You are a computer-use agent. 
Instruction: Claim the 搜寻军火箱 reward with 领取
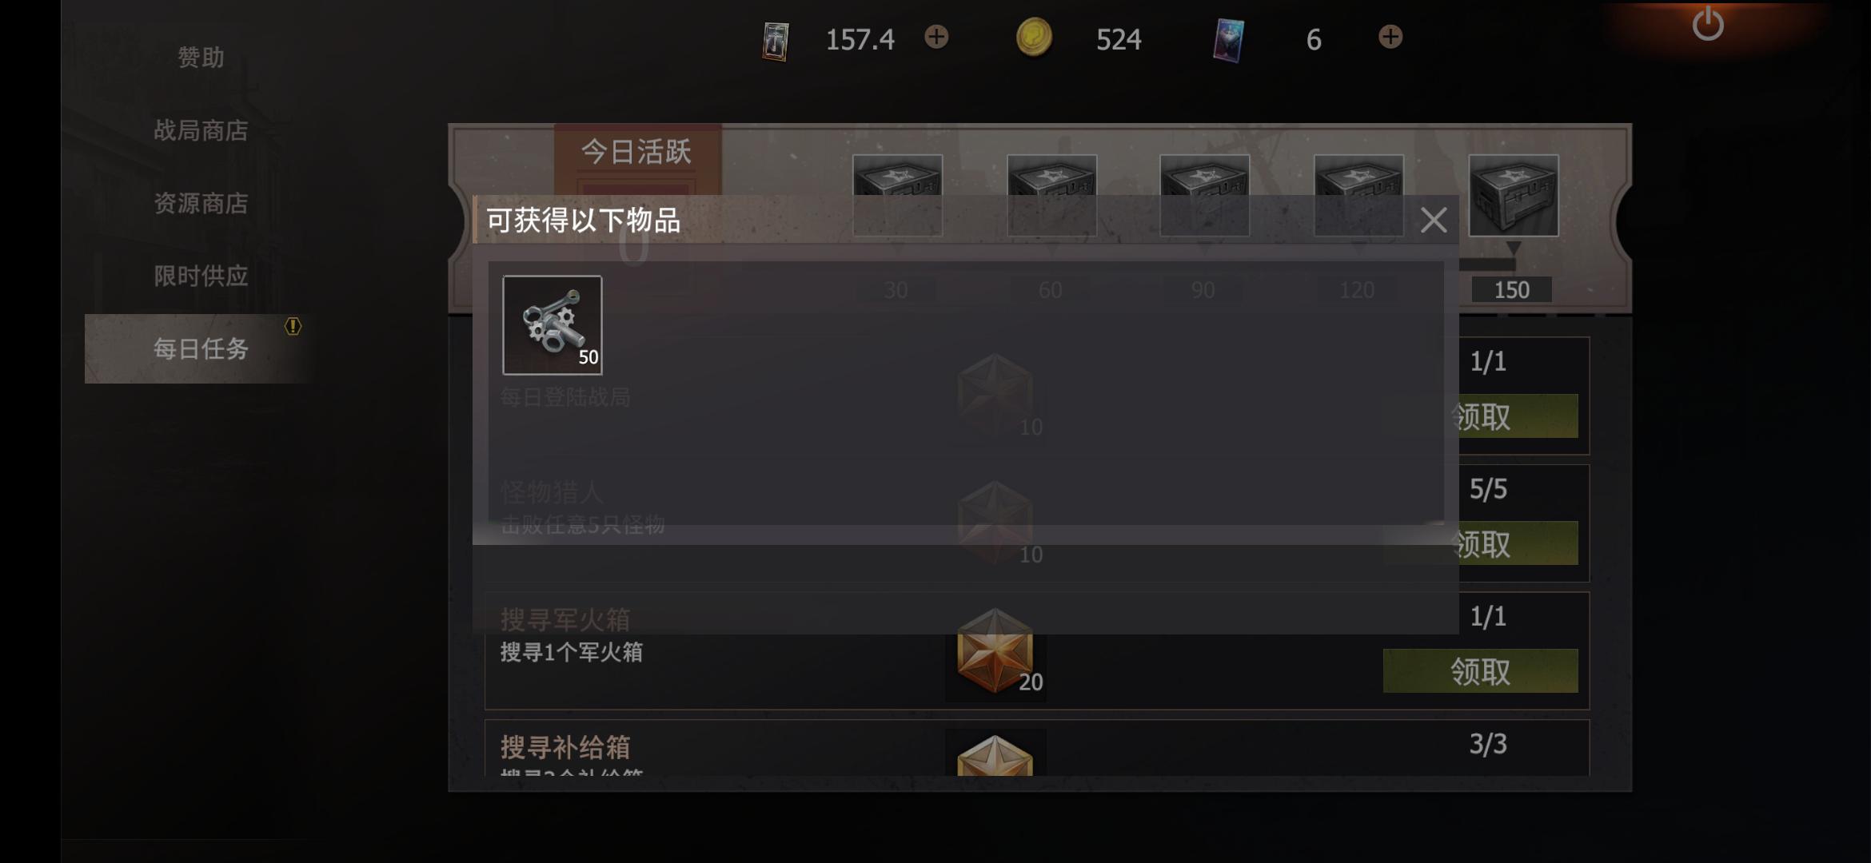click(1480, 671)
